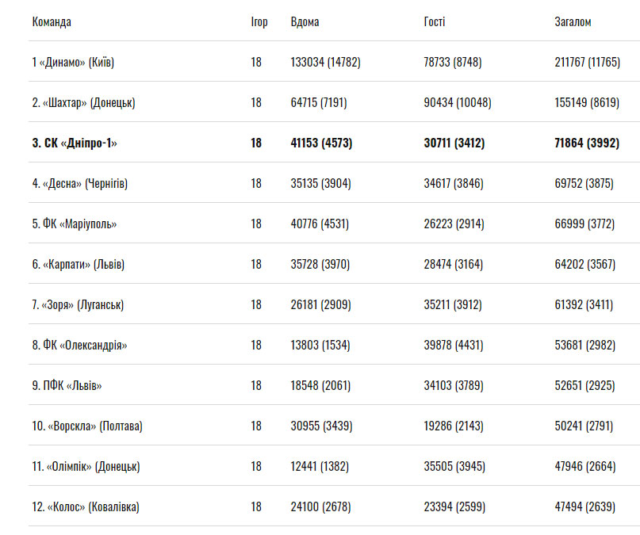Click the «Зоря» (Луганськ) team name
The image size is (640, 535).
[78, 304]
